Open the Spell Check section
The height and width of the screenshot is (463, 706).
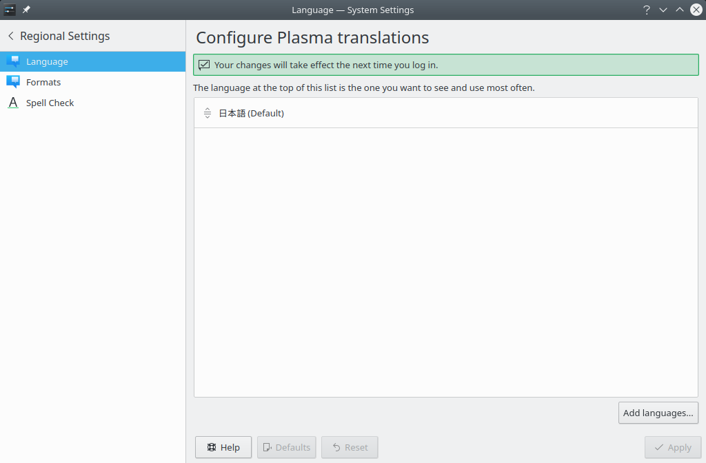click(x=50, y=103)
